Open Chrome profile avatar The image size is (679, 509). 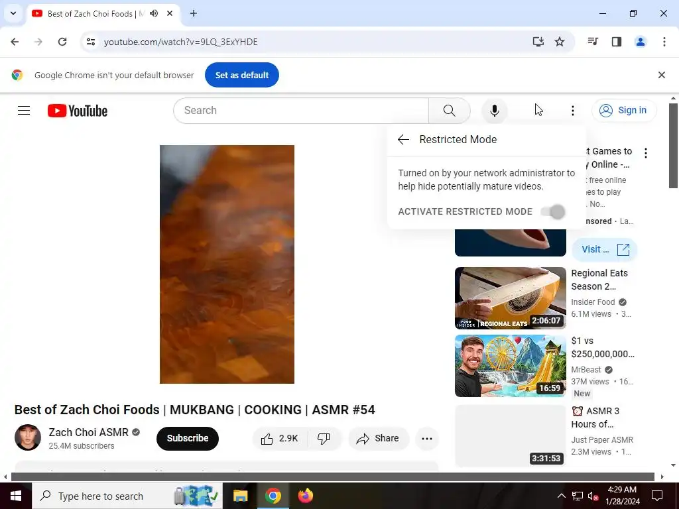(640, 42)
